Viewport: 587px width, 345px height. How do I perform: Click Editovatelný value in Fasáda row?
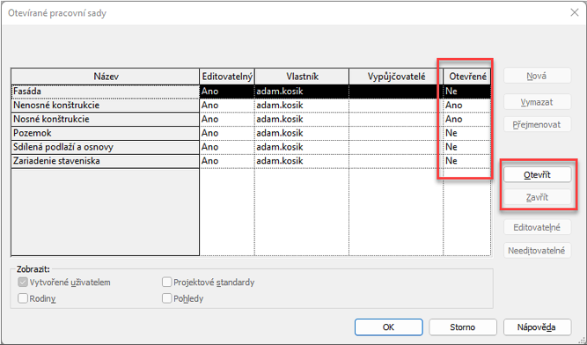[x=227, y=92]
